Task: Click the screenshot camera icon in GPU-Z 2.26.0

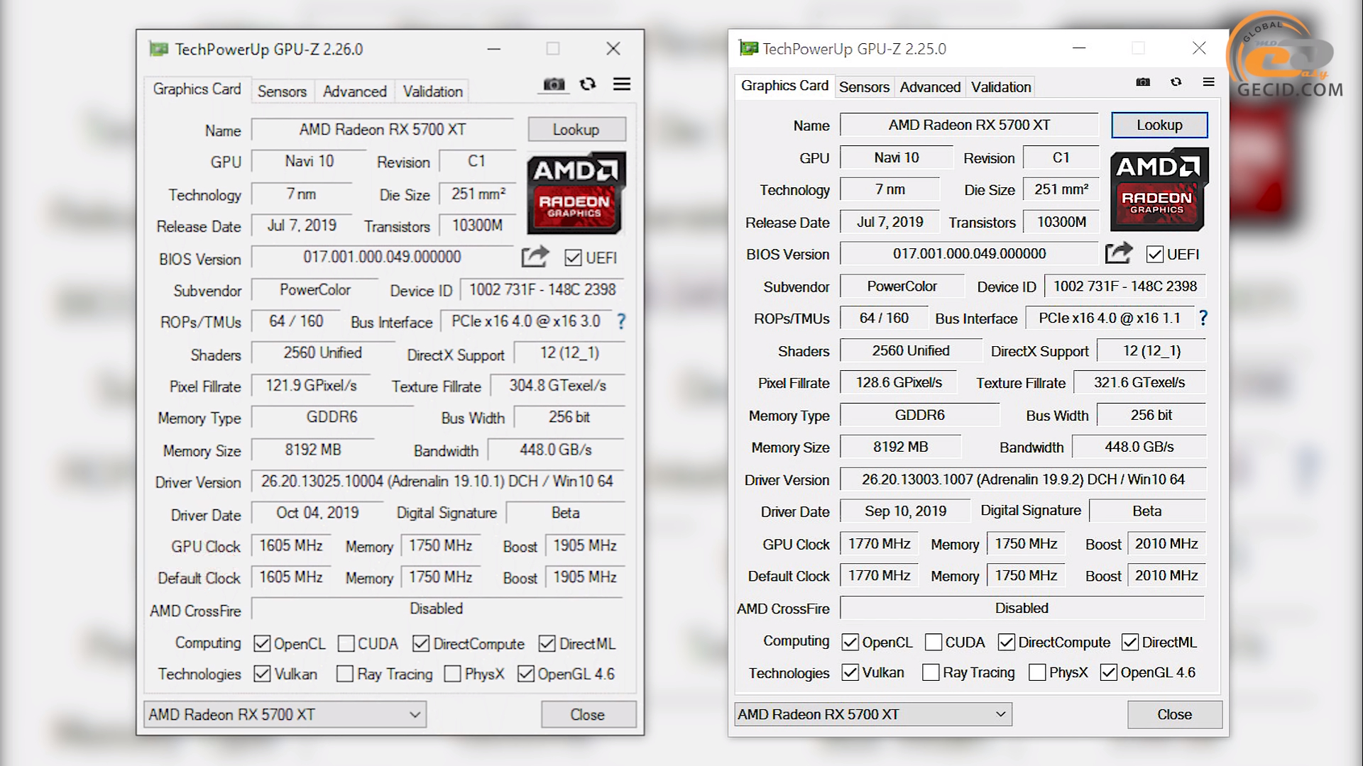Action: [x=554, y=84]
